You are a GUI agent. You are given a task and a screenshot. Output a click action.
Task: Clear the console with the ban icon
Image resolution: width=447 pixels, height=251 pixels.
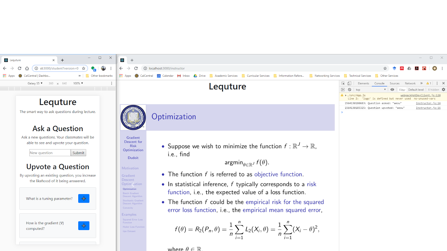pos(349,90)
